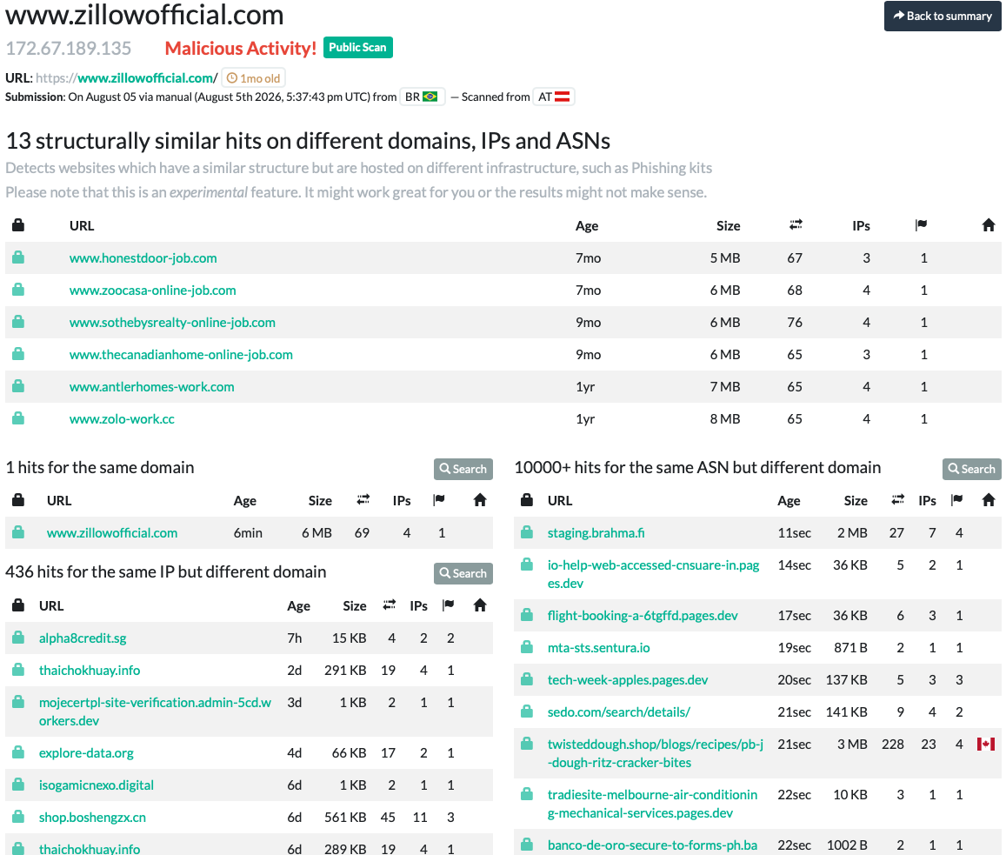Click the IPs column header in similar hits table
Viewport: 1006px width, 855px height.
861,226
